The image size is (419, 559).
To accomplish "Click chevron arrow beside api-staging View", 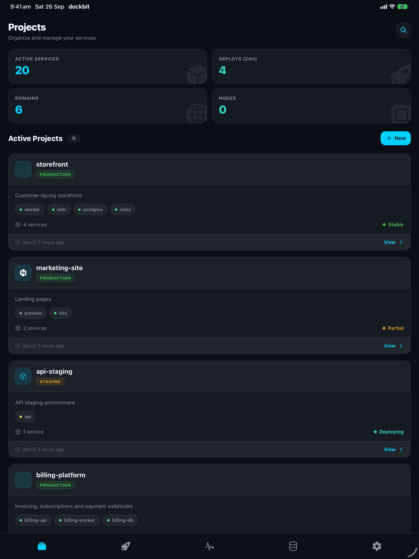I will click(401, 449).
